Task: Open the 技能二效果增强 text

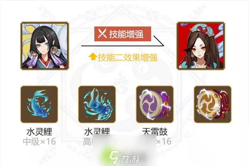Action: 128,58
